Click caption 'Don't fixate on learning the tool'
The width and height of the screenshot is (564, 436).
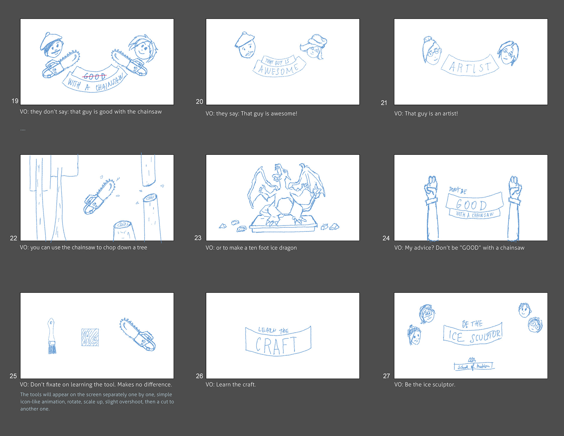(x=96, y=384)
